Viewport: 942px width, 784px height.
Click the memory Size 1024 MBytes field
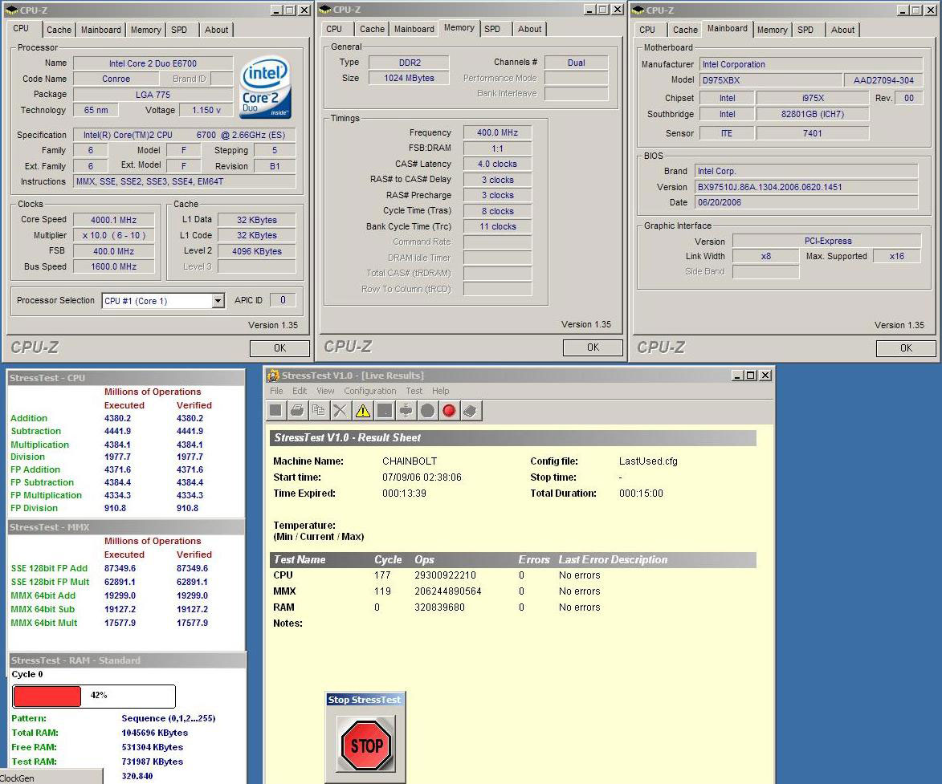tap(409, 78)
